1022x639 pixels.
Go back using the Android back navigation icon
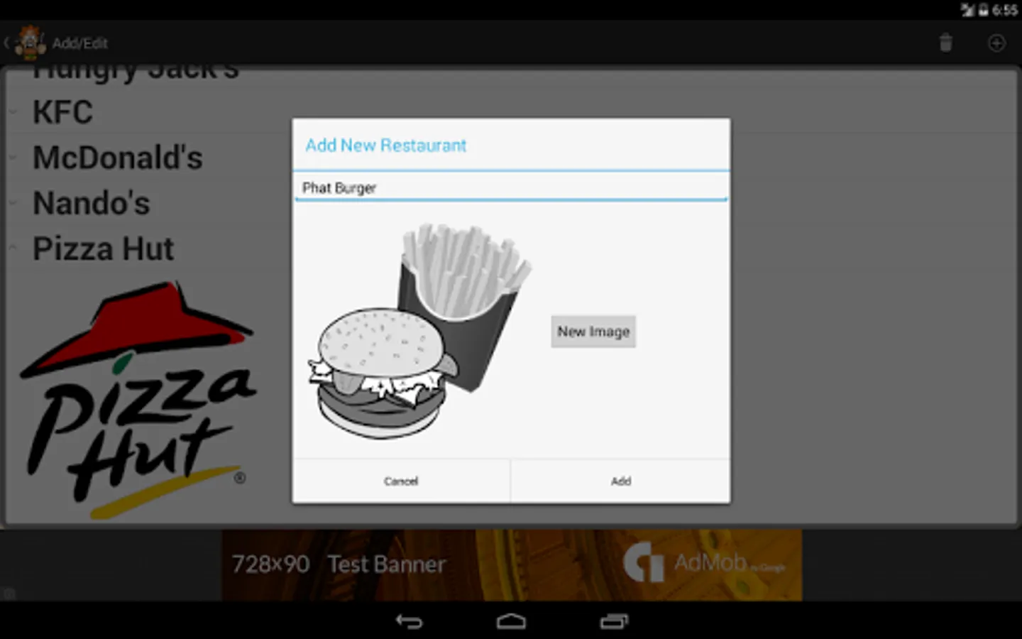(409, 621)
